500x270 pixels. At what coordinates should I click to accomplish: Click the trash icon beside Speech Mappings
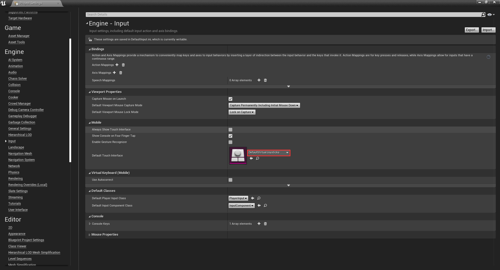tap(265, 80)
